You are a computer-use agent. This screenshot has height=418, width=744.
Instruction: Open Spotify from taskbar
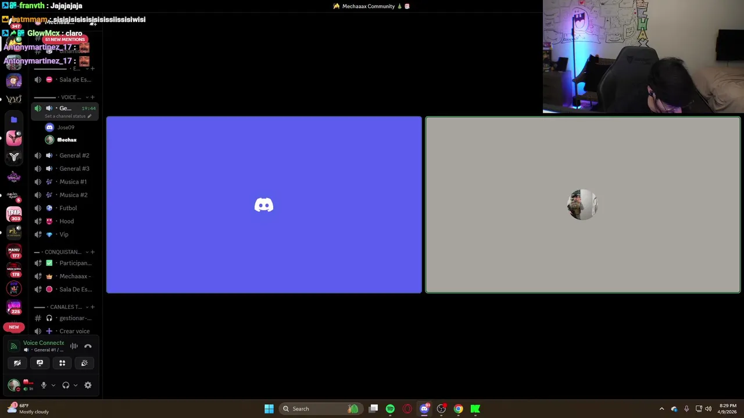pos(390,409)
